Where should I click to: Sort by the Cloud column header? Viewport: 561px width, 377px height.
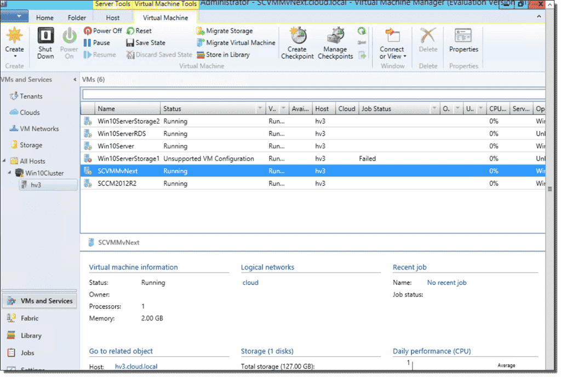click(x=346, y=108)
